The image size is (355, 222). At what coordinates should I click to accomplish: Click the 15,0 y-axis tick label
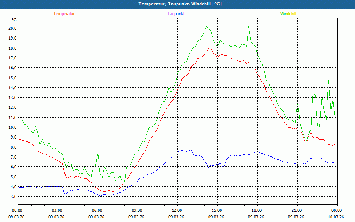(x=12, y=78)
